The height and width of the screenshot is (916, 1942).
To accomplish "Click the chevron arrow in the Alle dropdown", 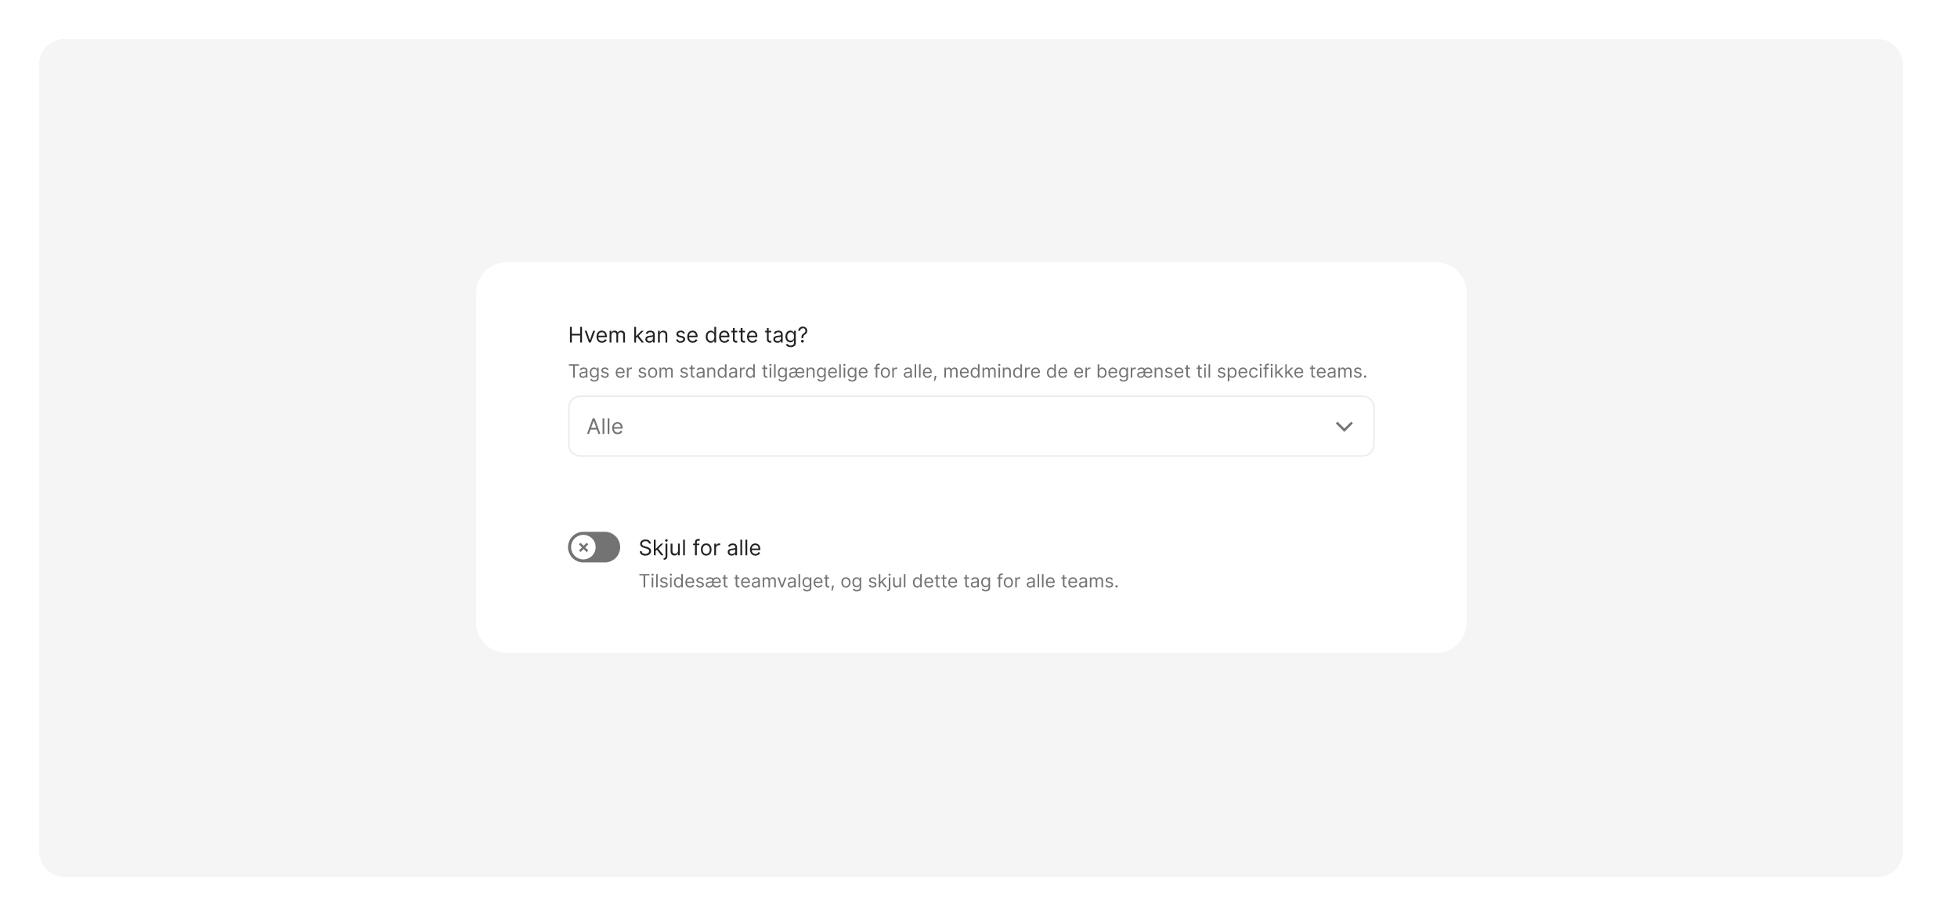I will point(1344,427).
